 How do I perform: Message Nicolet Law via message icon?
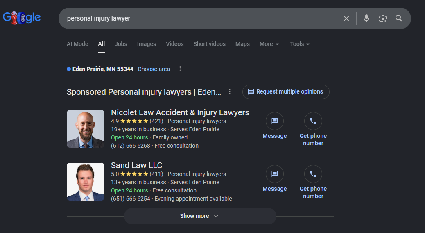tap(275, 121)
